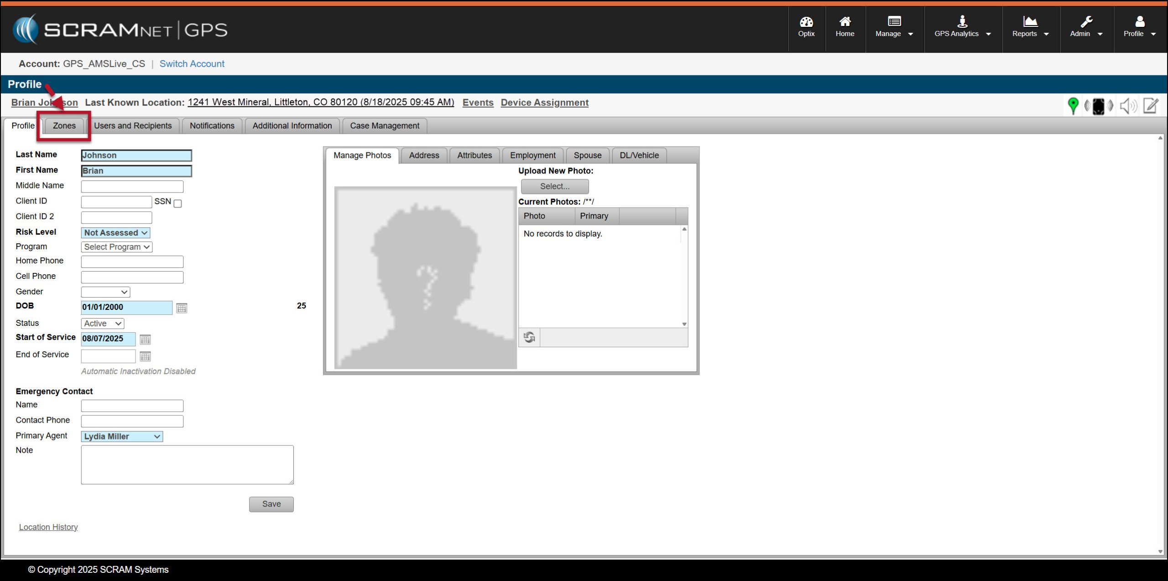Open the Reports menu
Viewport: 1168px width, 581px height.
click(x=1030, y=26)
